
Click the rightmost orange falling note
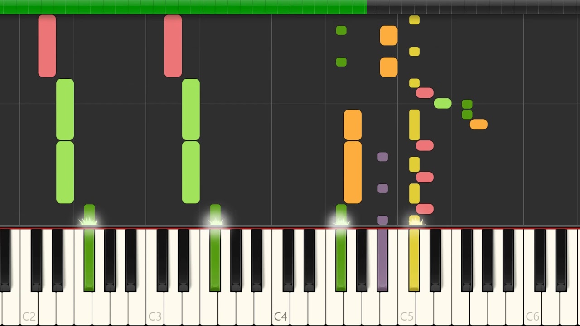pos(478,124)
